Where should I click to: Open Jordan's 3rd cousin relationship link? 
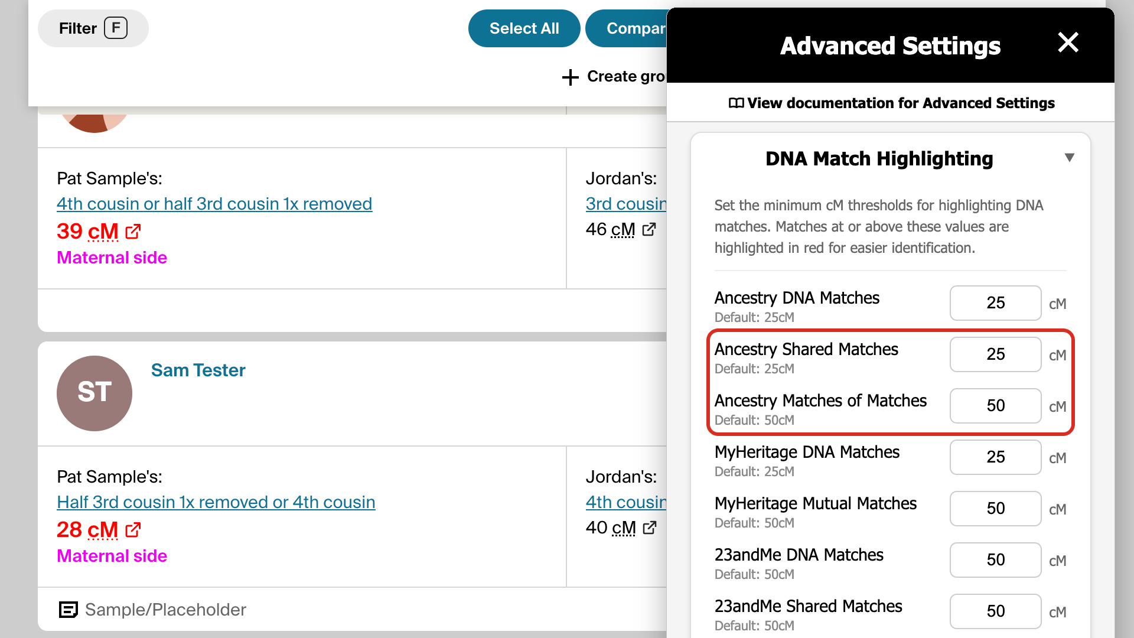click(626, 204)
